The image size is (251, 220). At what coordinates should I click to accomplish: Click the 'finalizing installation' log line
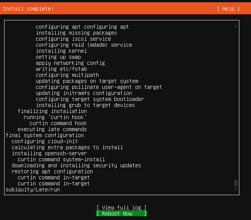point(52,111)
